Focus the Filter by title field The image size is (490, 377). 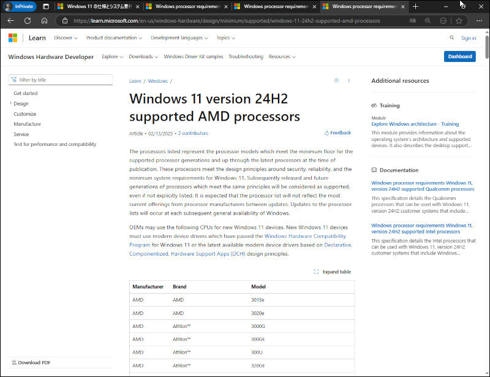pos(61,80)
